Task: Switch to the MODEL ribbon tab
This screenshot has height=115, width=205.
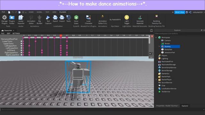Action: 39,12
